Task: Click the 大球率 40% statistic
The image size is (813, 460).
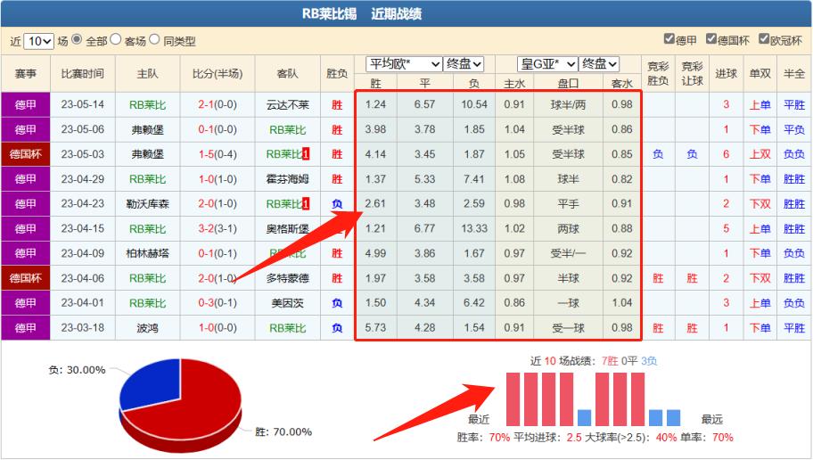Action: pos(630,438)
